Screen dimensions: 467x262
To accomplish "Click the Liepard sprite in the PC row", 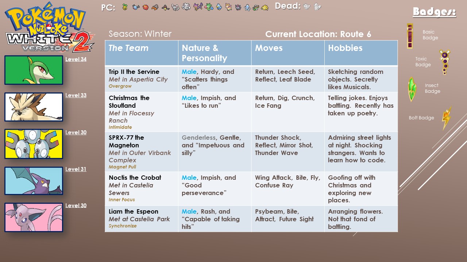I will pyautogui.click(x=198, y=7).
